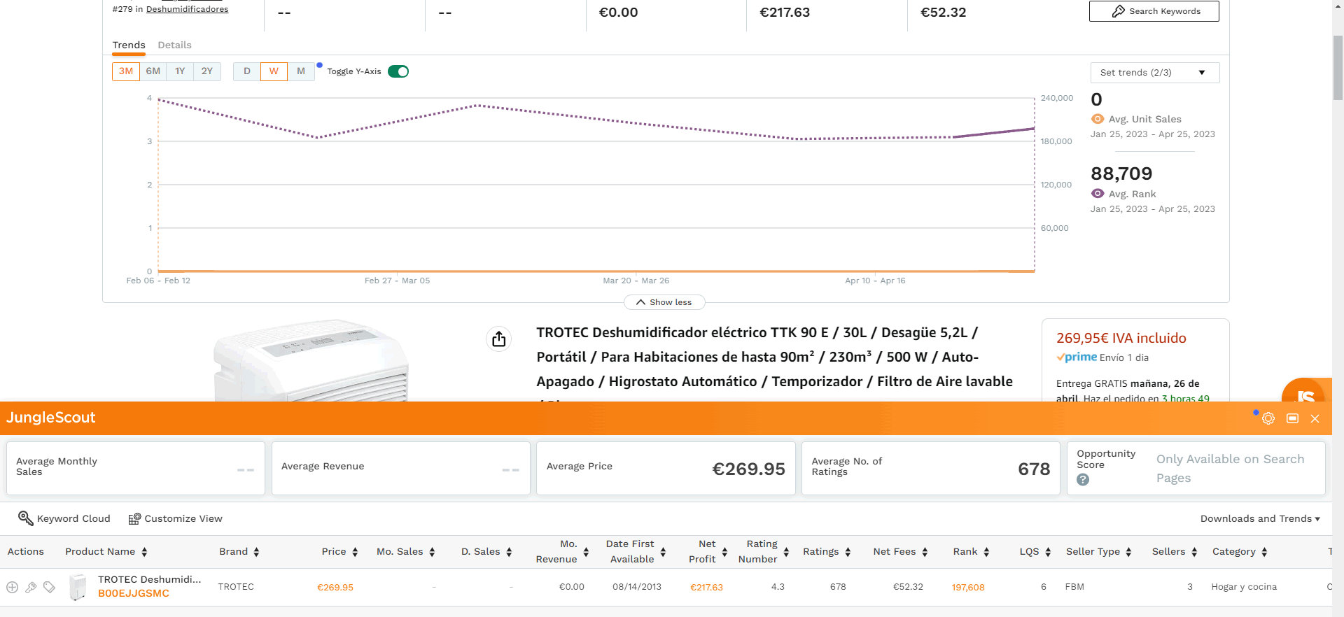Click the TROTEC product thumbnail in table
Viewport: 1344px width, 617px height.
78,587
